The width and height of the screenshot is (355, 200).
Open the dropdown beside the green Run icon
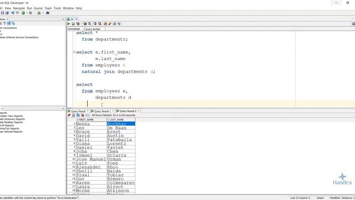pos(27,13)
